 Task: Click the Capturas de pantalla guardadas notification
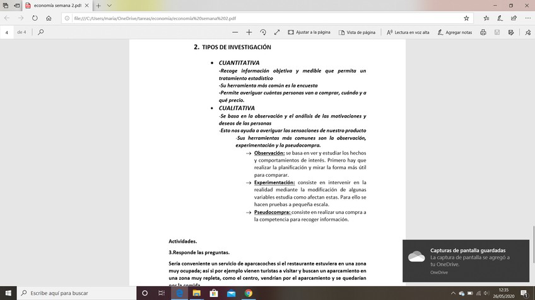(x=466, y=261)
